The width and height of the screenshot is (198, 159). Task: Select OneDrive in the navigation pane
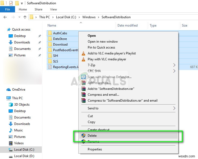[19, 90]
